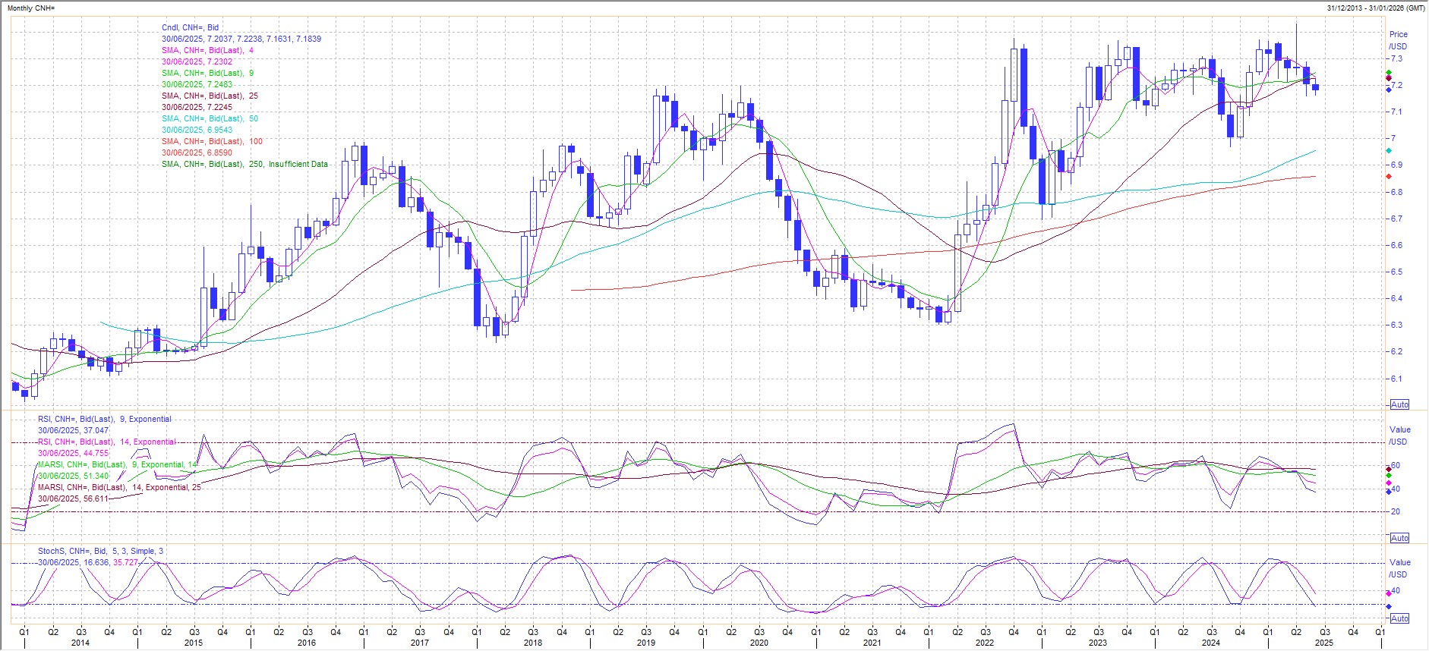Select the 'SMA, CNH=, Bid(Last), 4' legend entry

pyautogui.click(x=207, y=50)
